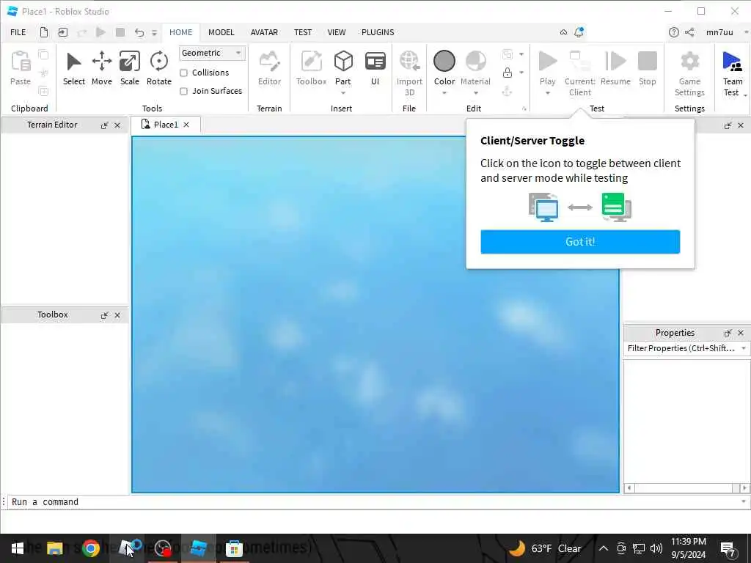Open the Toolbox from the Insert group
Screen dimensions: 751x563
click(x=311, y=62)
